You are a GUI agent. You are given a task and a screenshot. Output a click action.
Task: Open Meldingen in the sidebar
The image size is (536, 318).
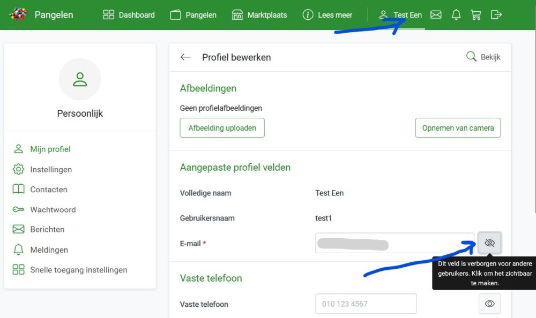tap(40, 249)
